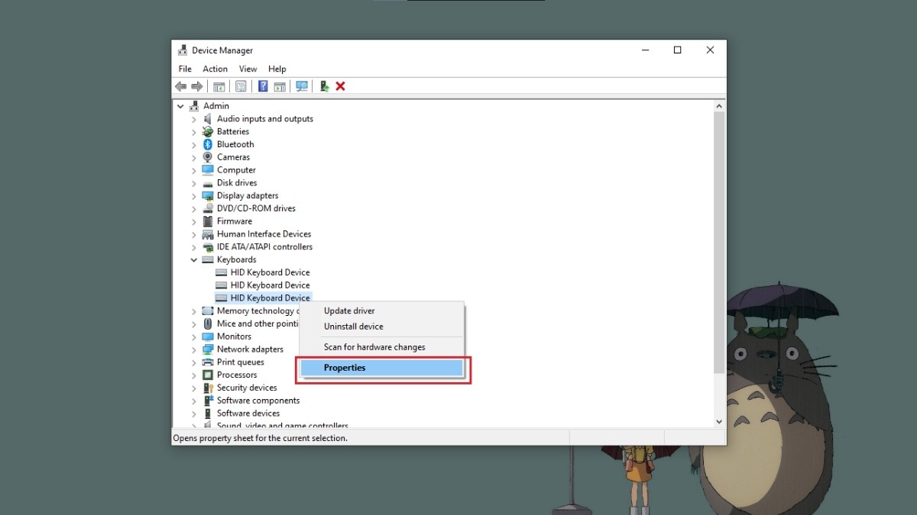Click the mouse icon for Mice and other pointing devices
The height and width of the screenshot is (515, 917).
coord(207,323)
